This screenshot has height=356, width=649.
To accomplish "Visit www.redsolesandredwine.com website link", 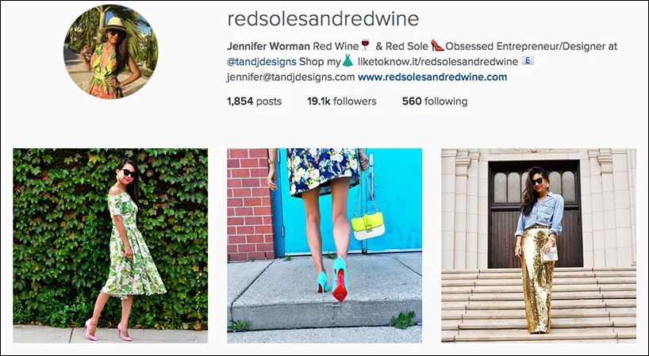I will (x=432, y=77).
